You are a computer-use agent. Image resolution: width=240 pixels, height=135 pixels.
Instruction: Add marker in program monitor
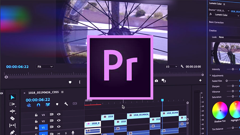point(70,82)
